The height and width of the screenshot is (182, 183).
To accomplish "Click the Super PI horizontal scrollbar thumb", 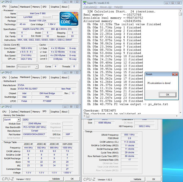I will point(88,116).
